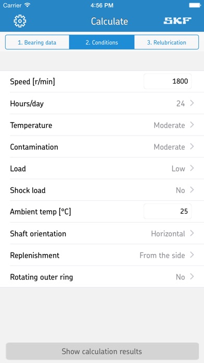Go to the 3. Relubrication tab
The width and height of the screenshot is (204, 363).
[x=167, y=42]
